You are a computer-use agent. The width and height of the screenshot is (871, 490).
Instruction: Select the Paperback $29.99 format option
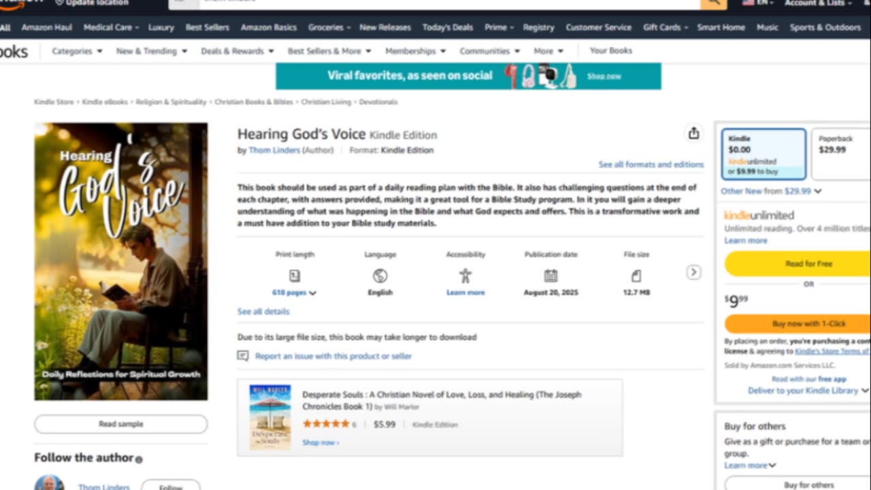pyautogui.click(x=841, y=154)
